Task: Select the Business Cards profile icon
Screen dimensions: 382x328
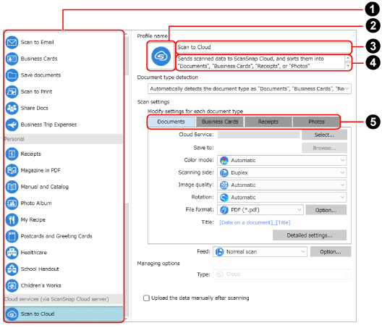Action: [x=12, y=59]
